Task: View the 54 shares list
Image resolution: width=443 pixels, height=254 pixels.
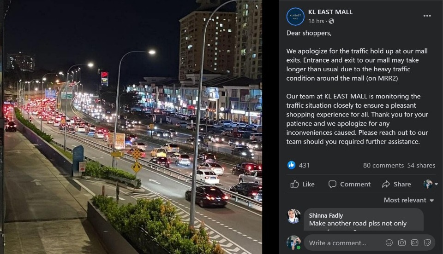Action: (x=421, y=165)
